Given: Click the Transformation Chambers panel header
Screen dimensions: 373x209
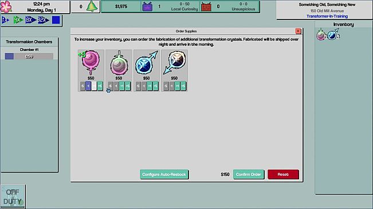Looking at the screenshot, I should (x=29, y=42).
